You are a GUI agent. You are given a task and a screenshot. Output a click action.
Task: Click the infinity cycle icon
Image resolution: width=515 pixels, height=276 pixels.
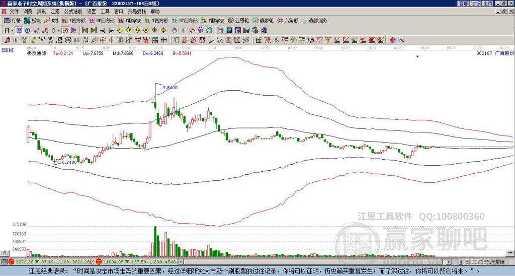click(x=402, y=40)
